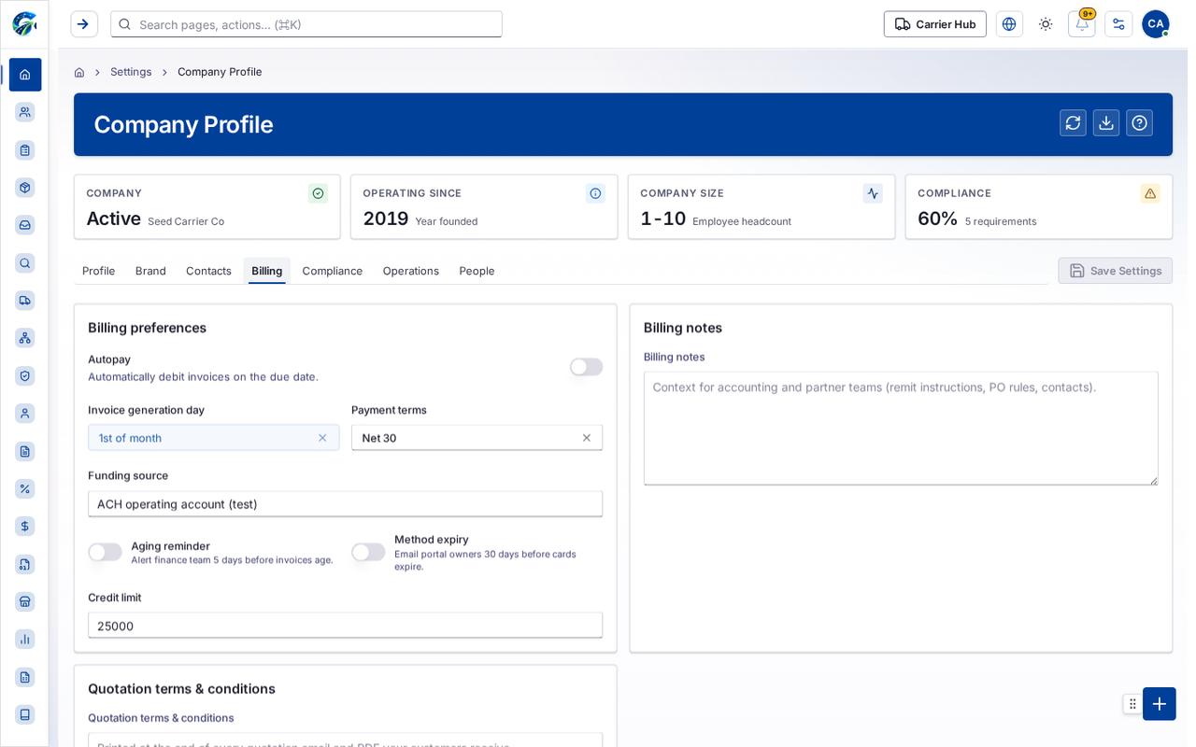
Task: Open the dollar sign sidebar icon
Action: click(25, 526)
